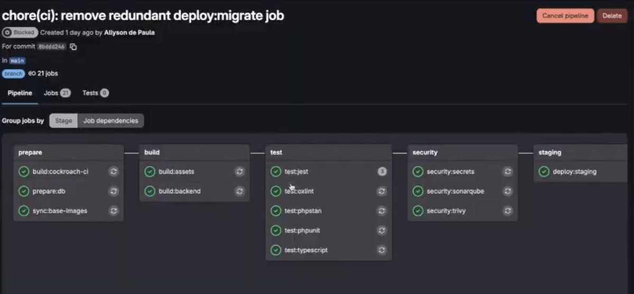
Task: Click the build stage header
Action: (152, 153)
